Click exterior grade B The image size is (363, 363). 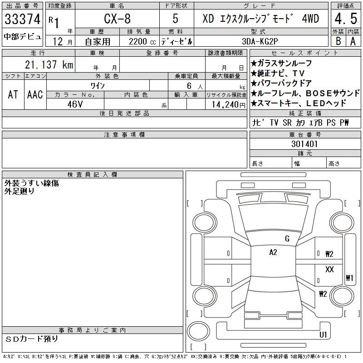[338, 41]
